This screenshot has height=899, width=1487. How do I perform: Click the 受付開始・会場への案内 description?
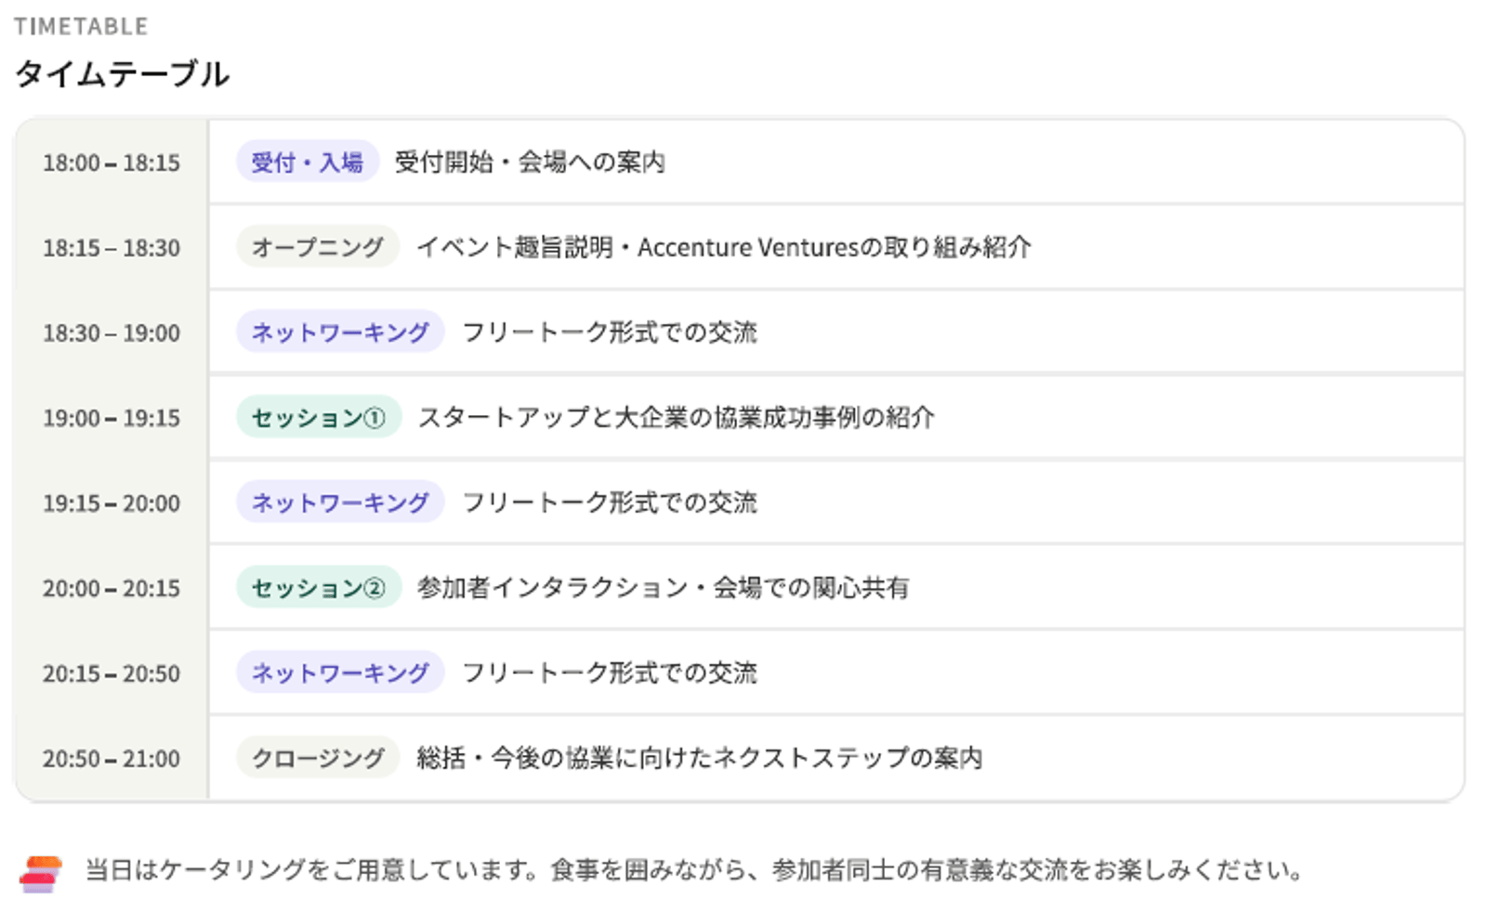coord(530,163)
